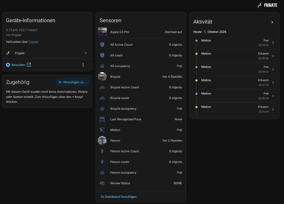Open the Aktivität panel header chevron
Image resolution: width=284 pixels, height=204 pixels.
tap(272, 22)
